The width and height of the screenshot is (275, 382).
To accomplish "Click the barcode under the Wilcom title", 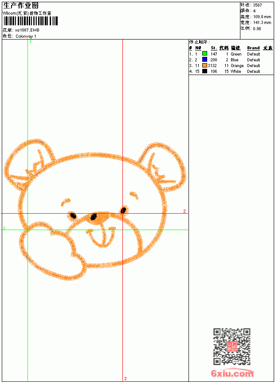I will [x=31, y=21].
